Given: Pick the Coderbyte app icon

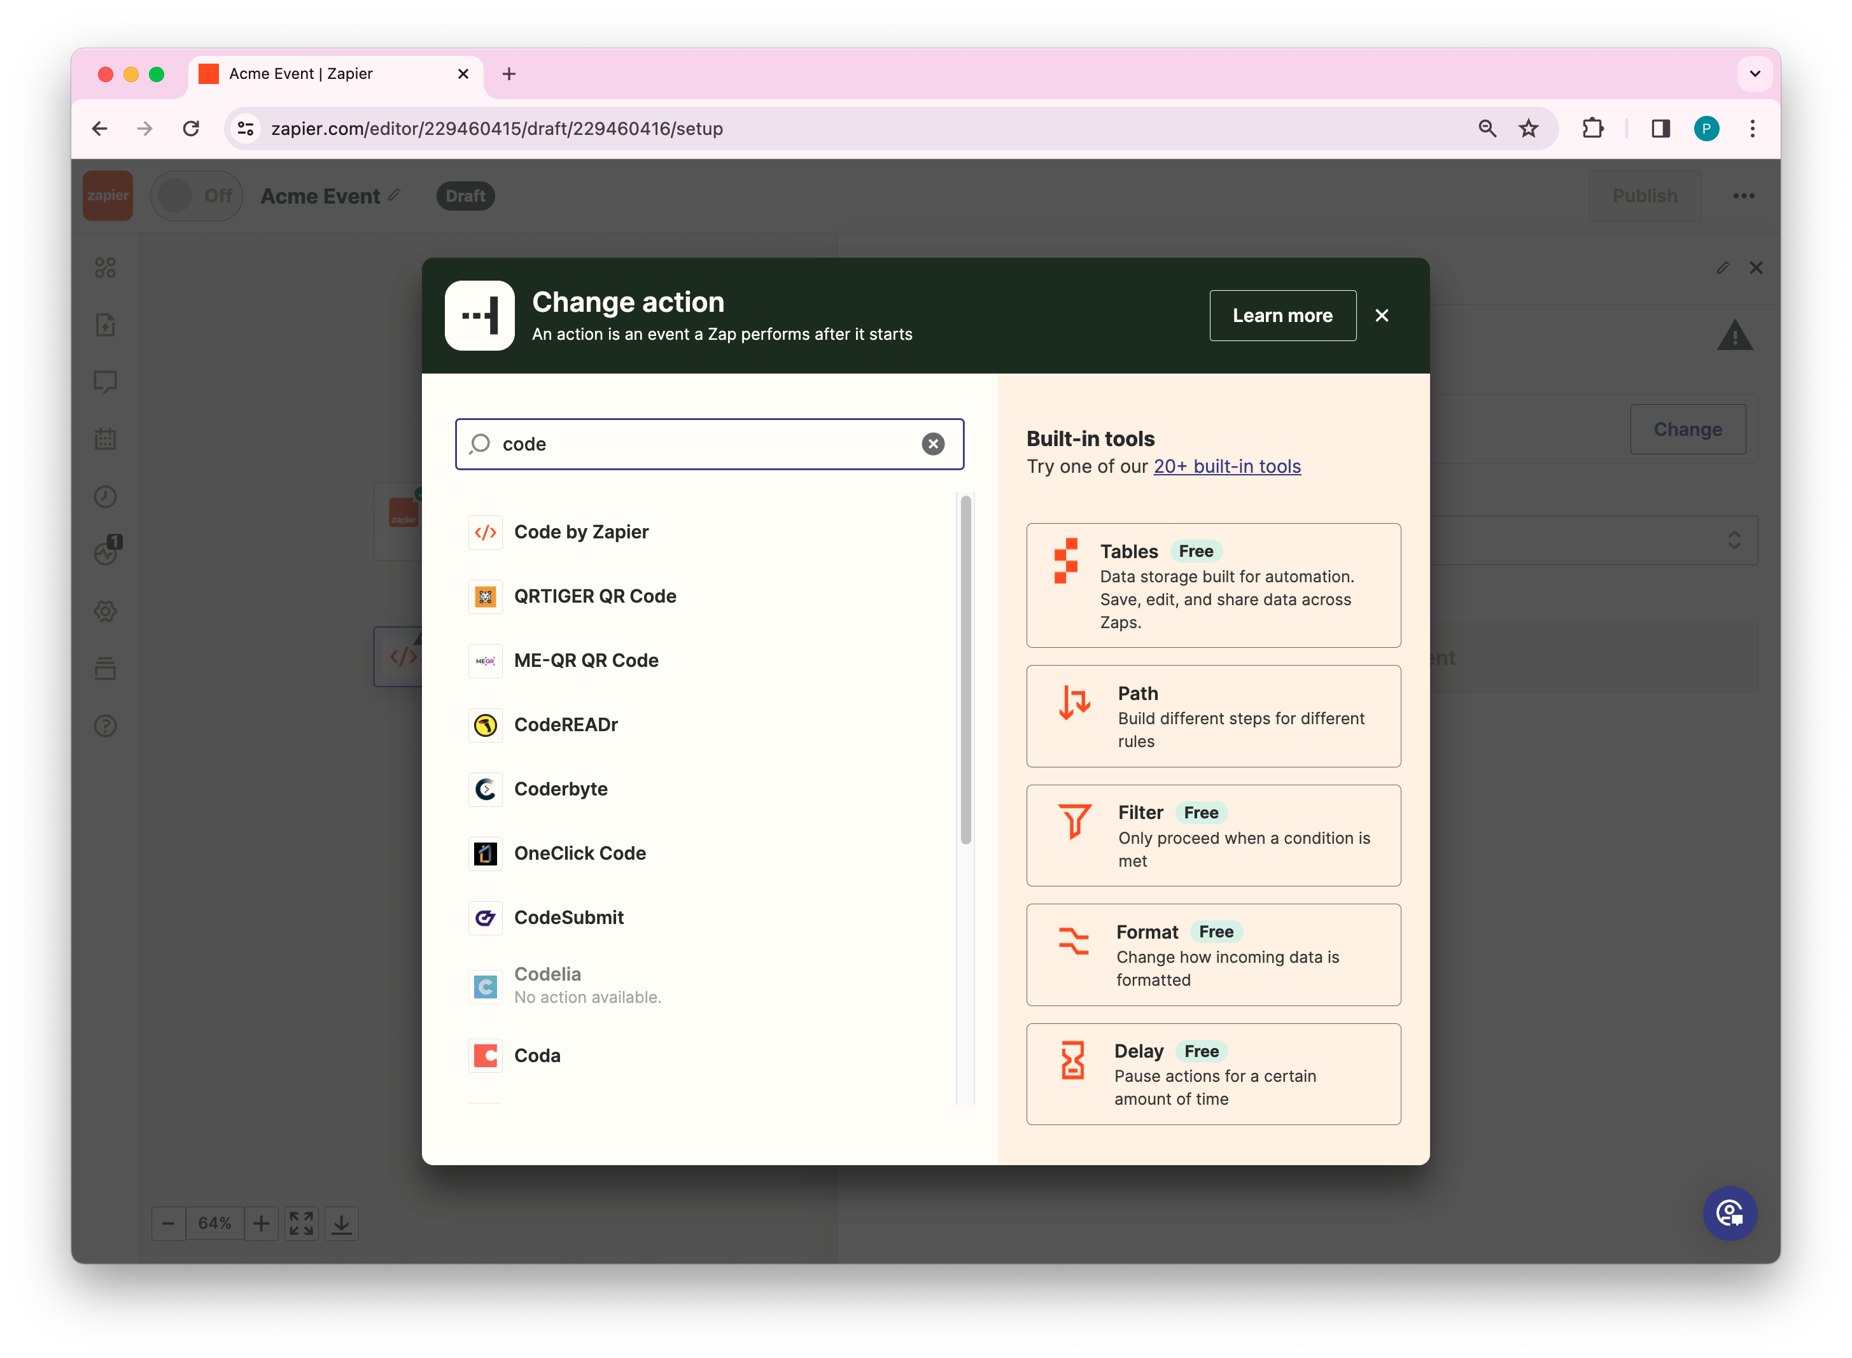Looking at the screenshot, I should point(485,789).
